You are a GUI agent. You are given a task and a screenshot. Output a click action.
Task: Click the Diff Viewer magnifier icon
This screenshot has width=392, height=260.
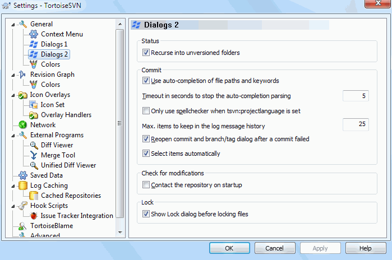pos(34,145)
